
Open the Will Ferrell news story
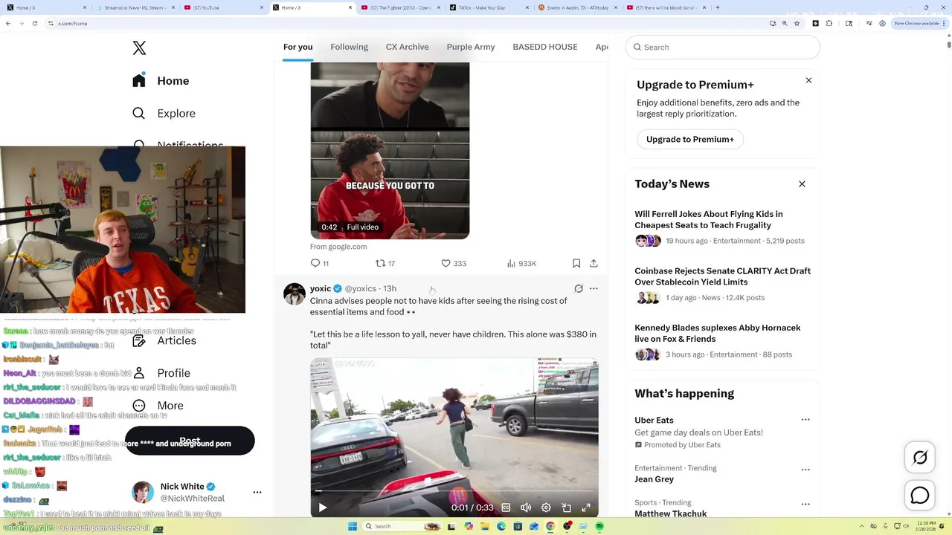point(722,227)
